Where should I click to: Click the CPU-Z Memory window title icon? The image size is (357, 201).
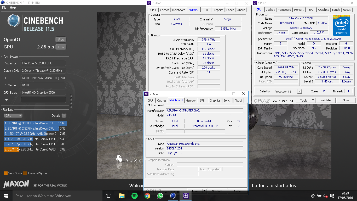click(149, 3)
